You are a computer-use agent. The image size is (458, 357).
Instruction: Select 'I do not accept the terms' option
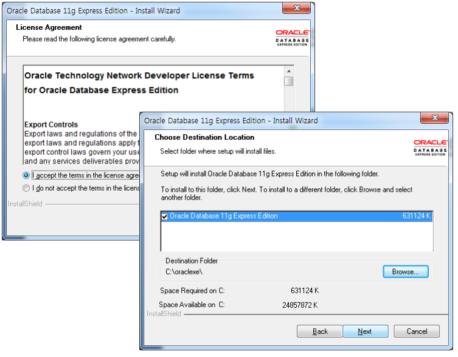(x=26, y=188)
